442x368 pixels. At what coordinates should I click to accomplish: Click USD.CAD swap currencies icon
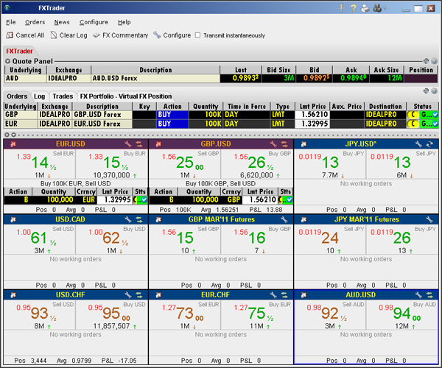point(139,219)
